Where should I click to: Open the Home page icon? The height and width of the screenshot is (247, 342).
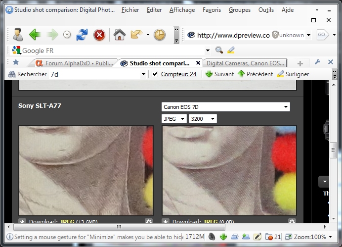click(120, 35)
